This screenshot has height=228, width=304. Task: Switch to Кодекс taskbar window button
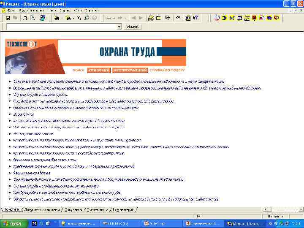(244, 224)
